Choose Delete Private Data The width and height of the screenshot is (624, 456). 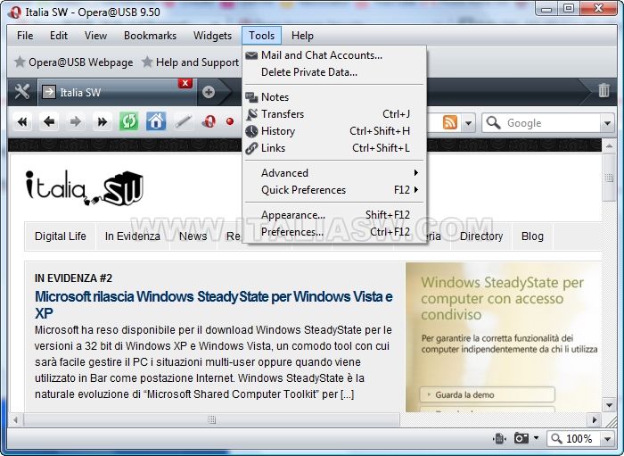(x=334, y=72)
